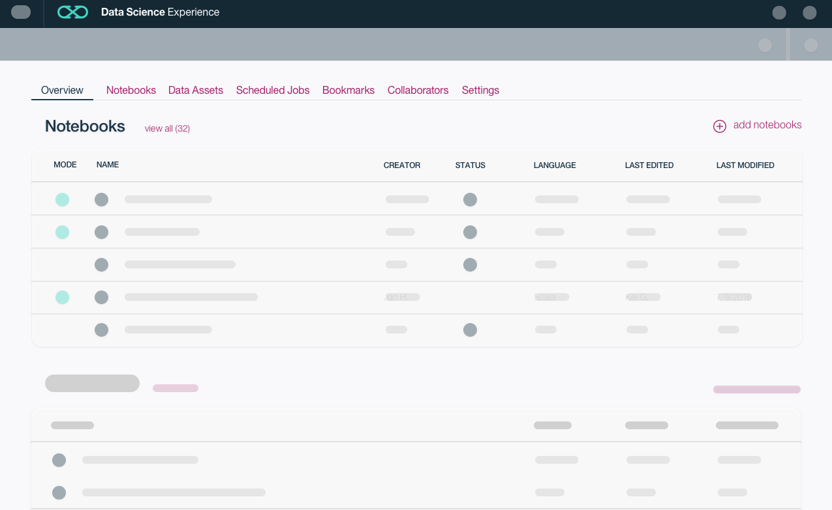Screen dimensions: 832x510
Task: Click the teal mode dot in the Scala row
Action: click(x=62, y=297)
